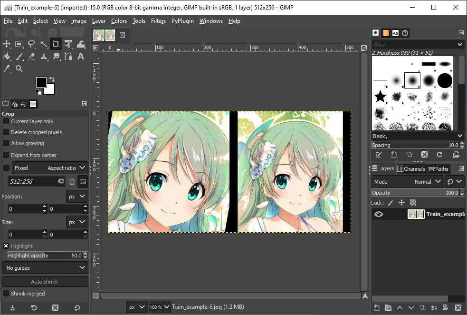This screenshot has height=315, width=467.
Task: Switch to Undo History tab
Action: pos(24,104)
